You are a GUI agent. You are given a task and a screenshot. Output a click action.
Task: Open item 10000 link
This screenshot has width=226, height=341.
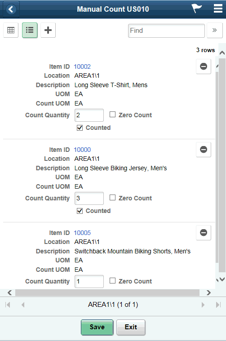[x=82, y=150]
